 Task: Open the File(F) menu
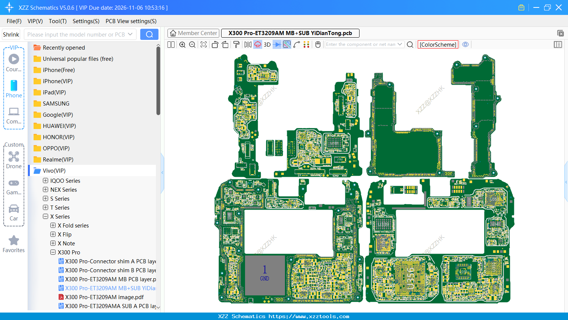[14, 21]
